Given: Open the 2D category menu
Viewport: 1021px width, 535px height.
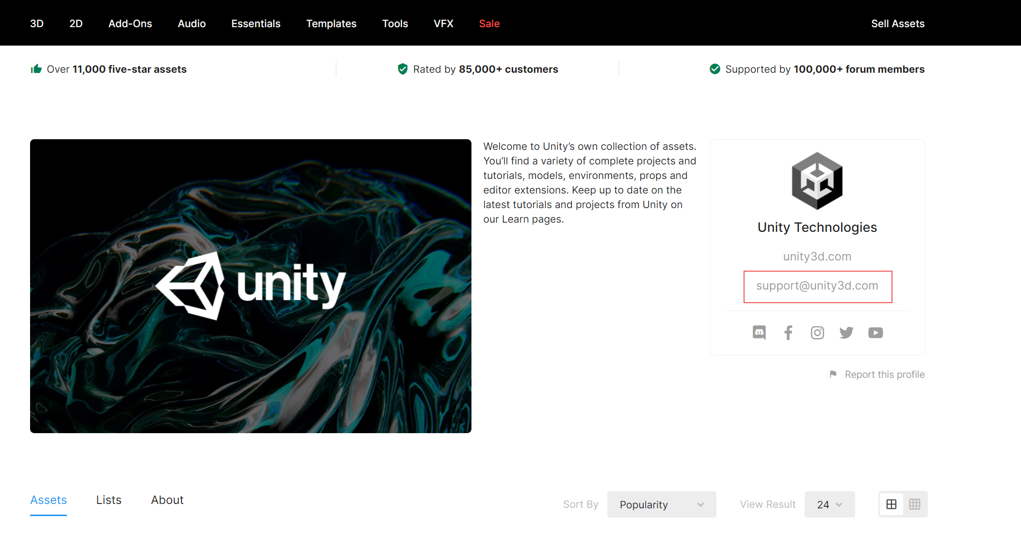Looking at the screenshot, I should click(76, 23).
